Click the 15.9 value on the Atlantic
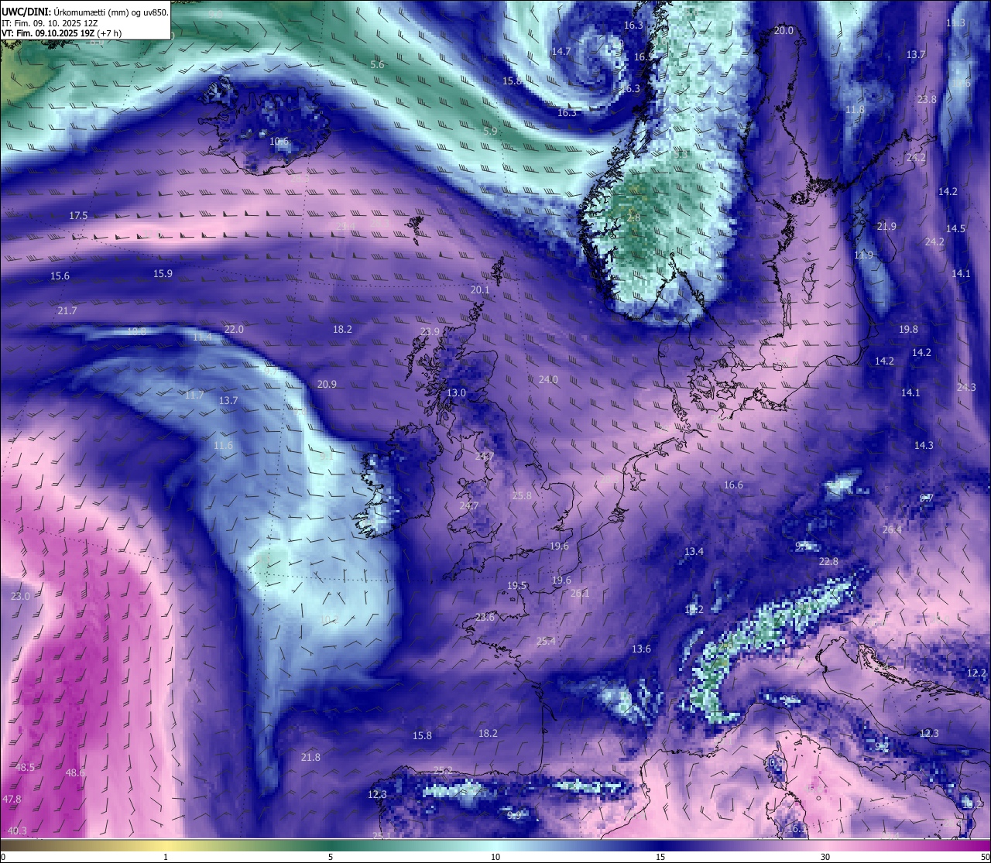This screenshot has height=863, width=991. [x=163, y=274]
